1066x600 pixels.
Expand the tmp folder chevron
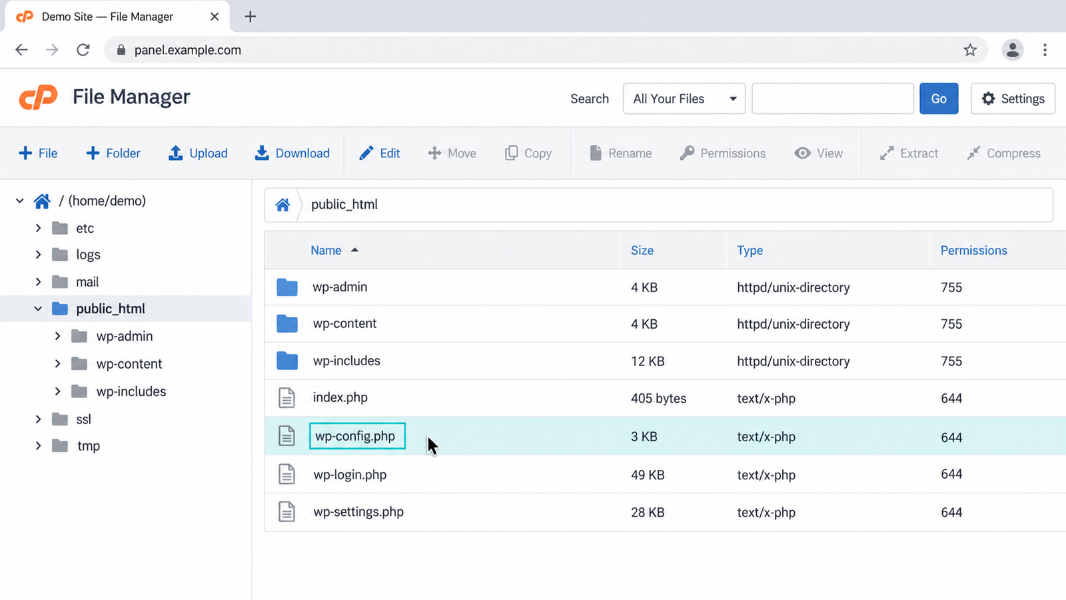38,446
